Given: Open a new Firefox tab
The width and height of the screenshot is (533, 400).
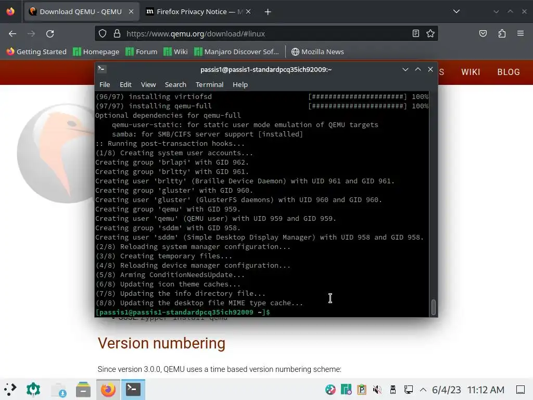Looking at the screenshot, I should [x=268, y=12].
